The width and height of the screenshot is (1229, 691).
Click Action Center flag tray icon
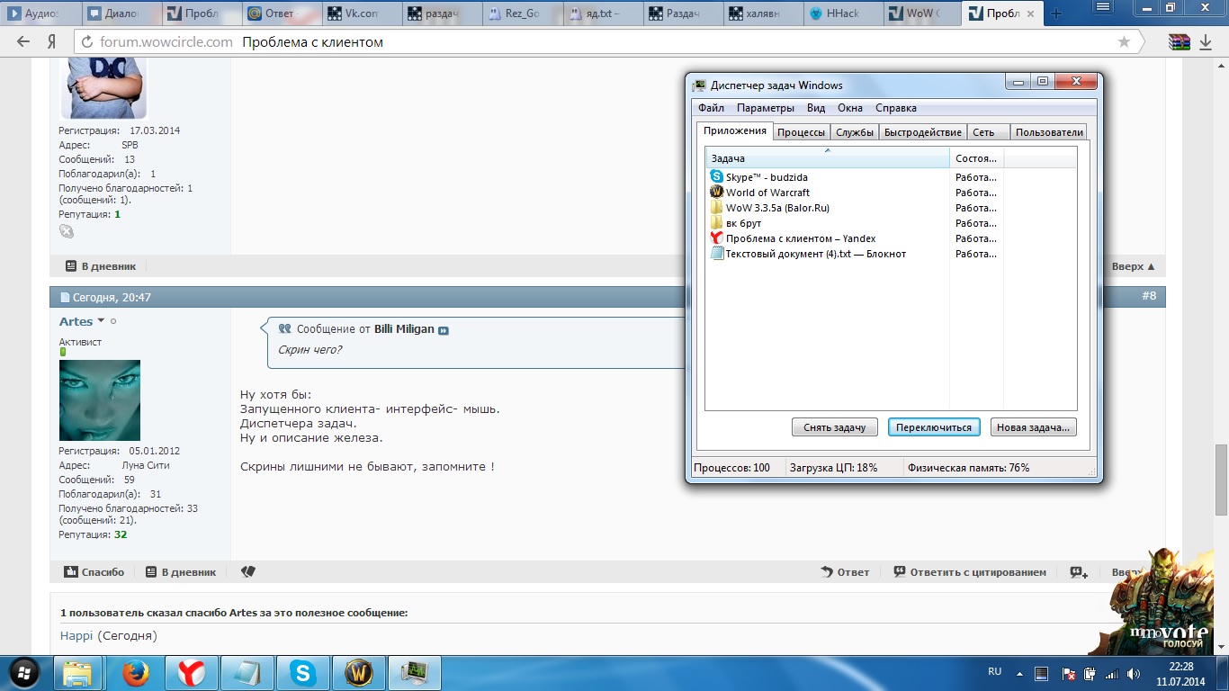point(1068,673)
